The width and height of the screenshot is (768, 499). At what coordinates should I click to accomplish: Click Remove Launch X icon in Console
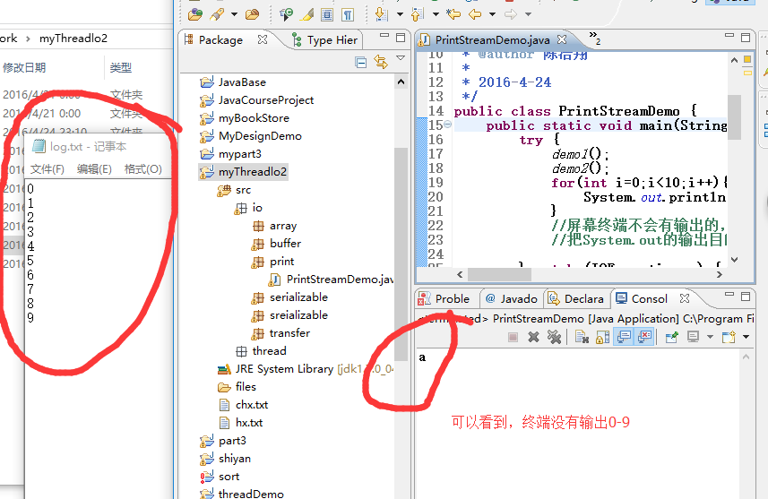pos(533,337)
